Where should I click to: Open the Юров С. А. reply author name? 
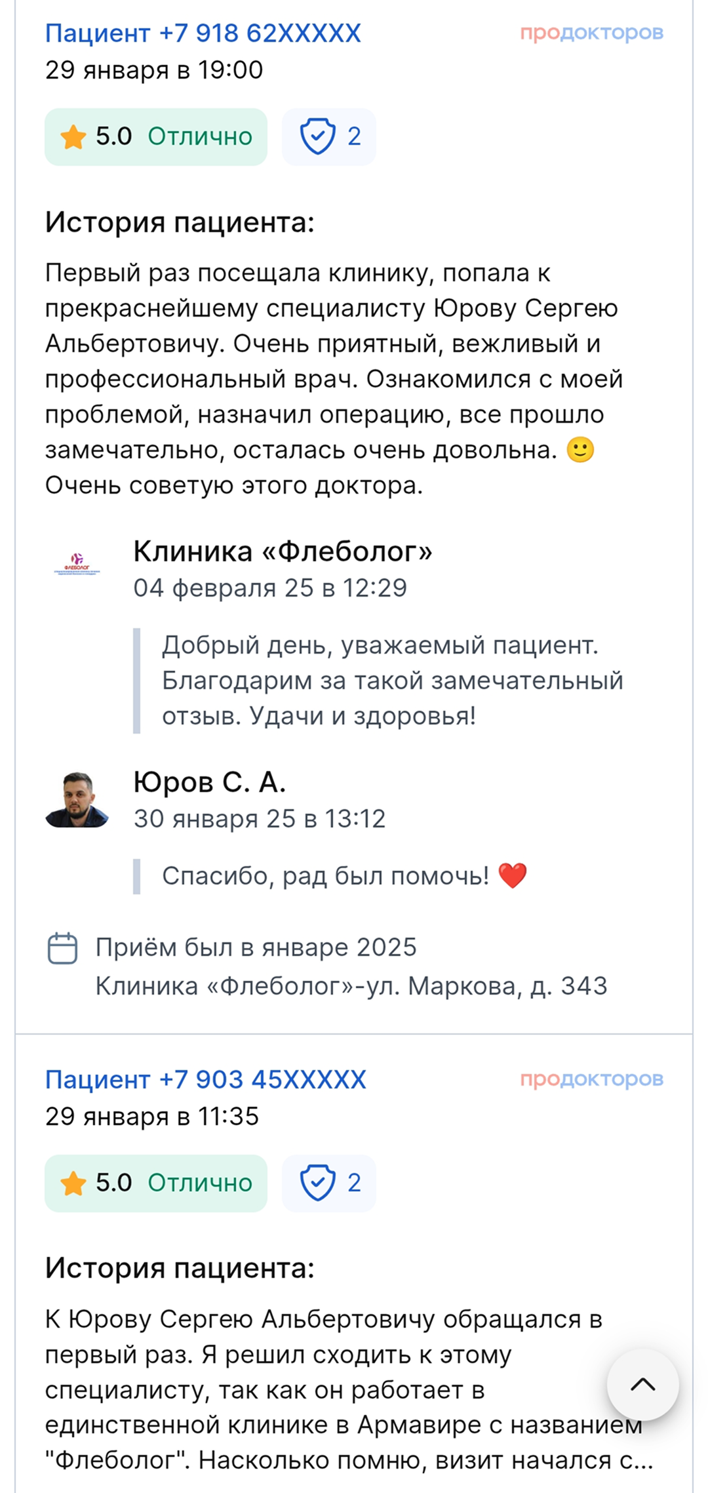210,782
